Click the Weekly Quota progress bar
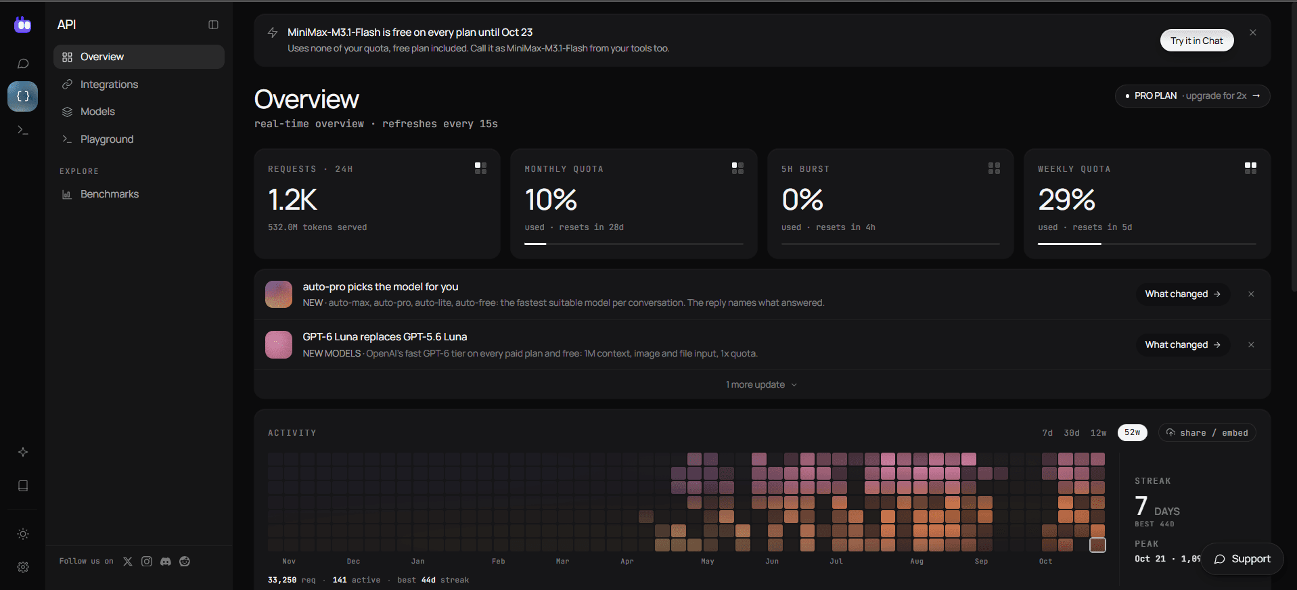Image resolution: width=1297 pixels, height=590 pixels. 1147,244
